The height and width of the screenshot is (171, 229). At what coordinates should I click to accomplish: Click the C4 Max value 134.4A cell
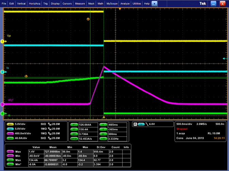(36, 160)
